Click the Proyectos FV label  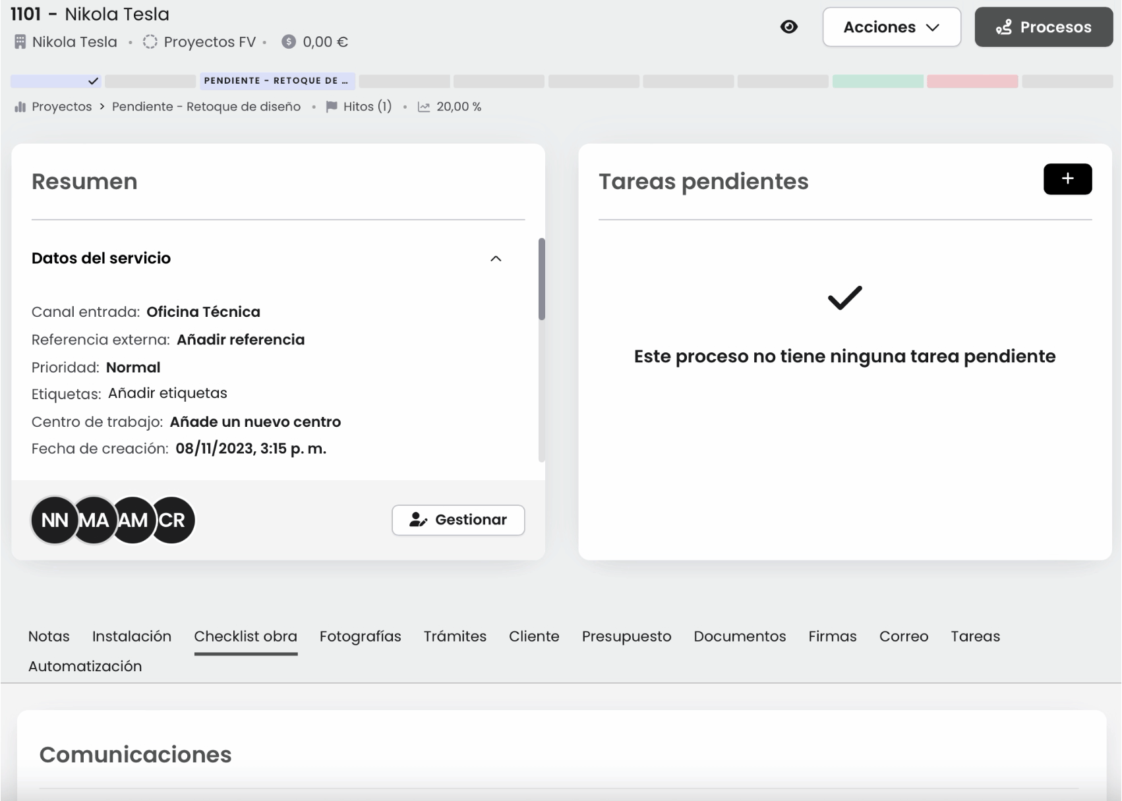210,42
